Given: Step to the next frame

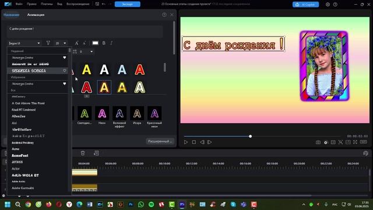Looking at the screenshot, I should click(x=209, y=142).
